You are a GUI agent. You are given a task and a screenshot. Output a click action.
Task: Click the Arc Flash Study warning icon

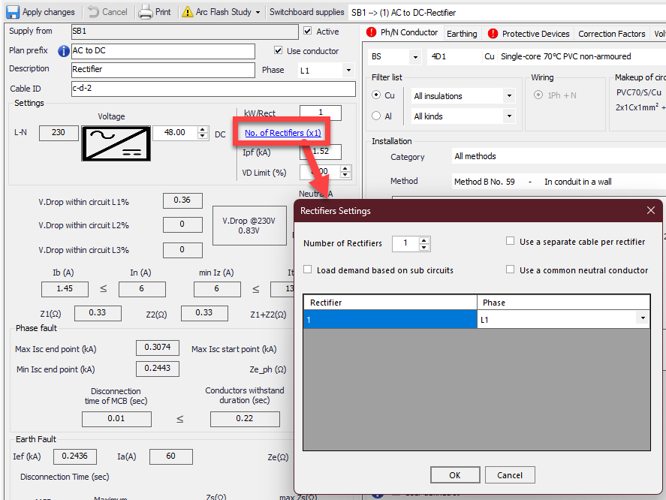click(x=188, y=12)
